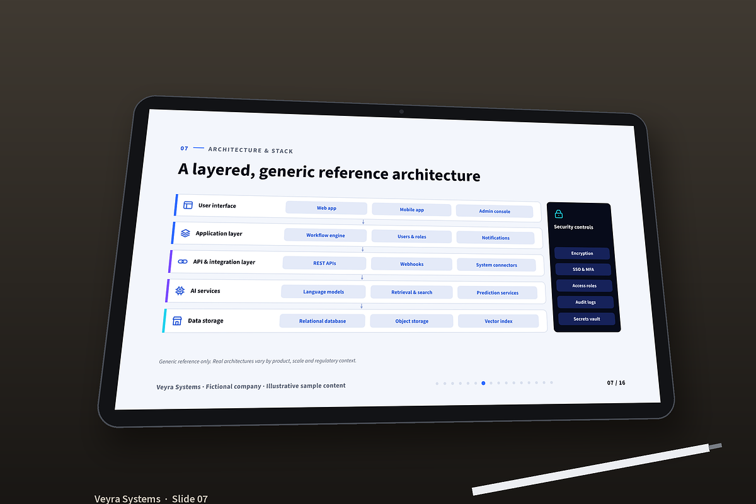Viewport: 756px width, 504px height.
Task: Click the slide title "A layered, generic reference architecture"
Action: pyautogui.click(x=329, y=172)
